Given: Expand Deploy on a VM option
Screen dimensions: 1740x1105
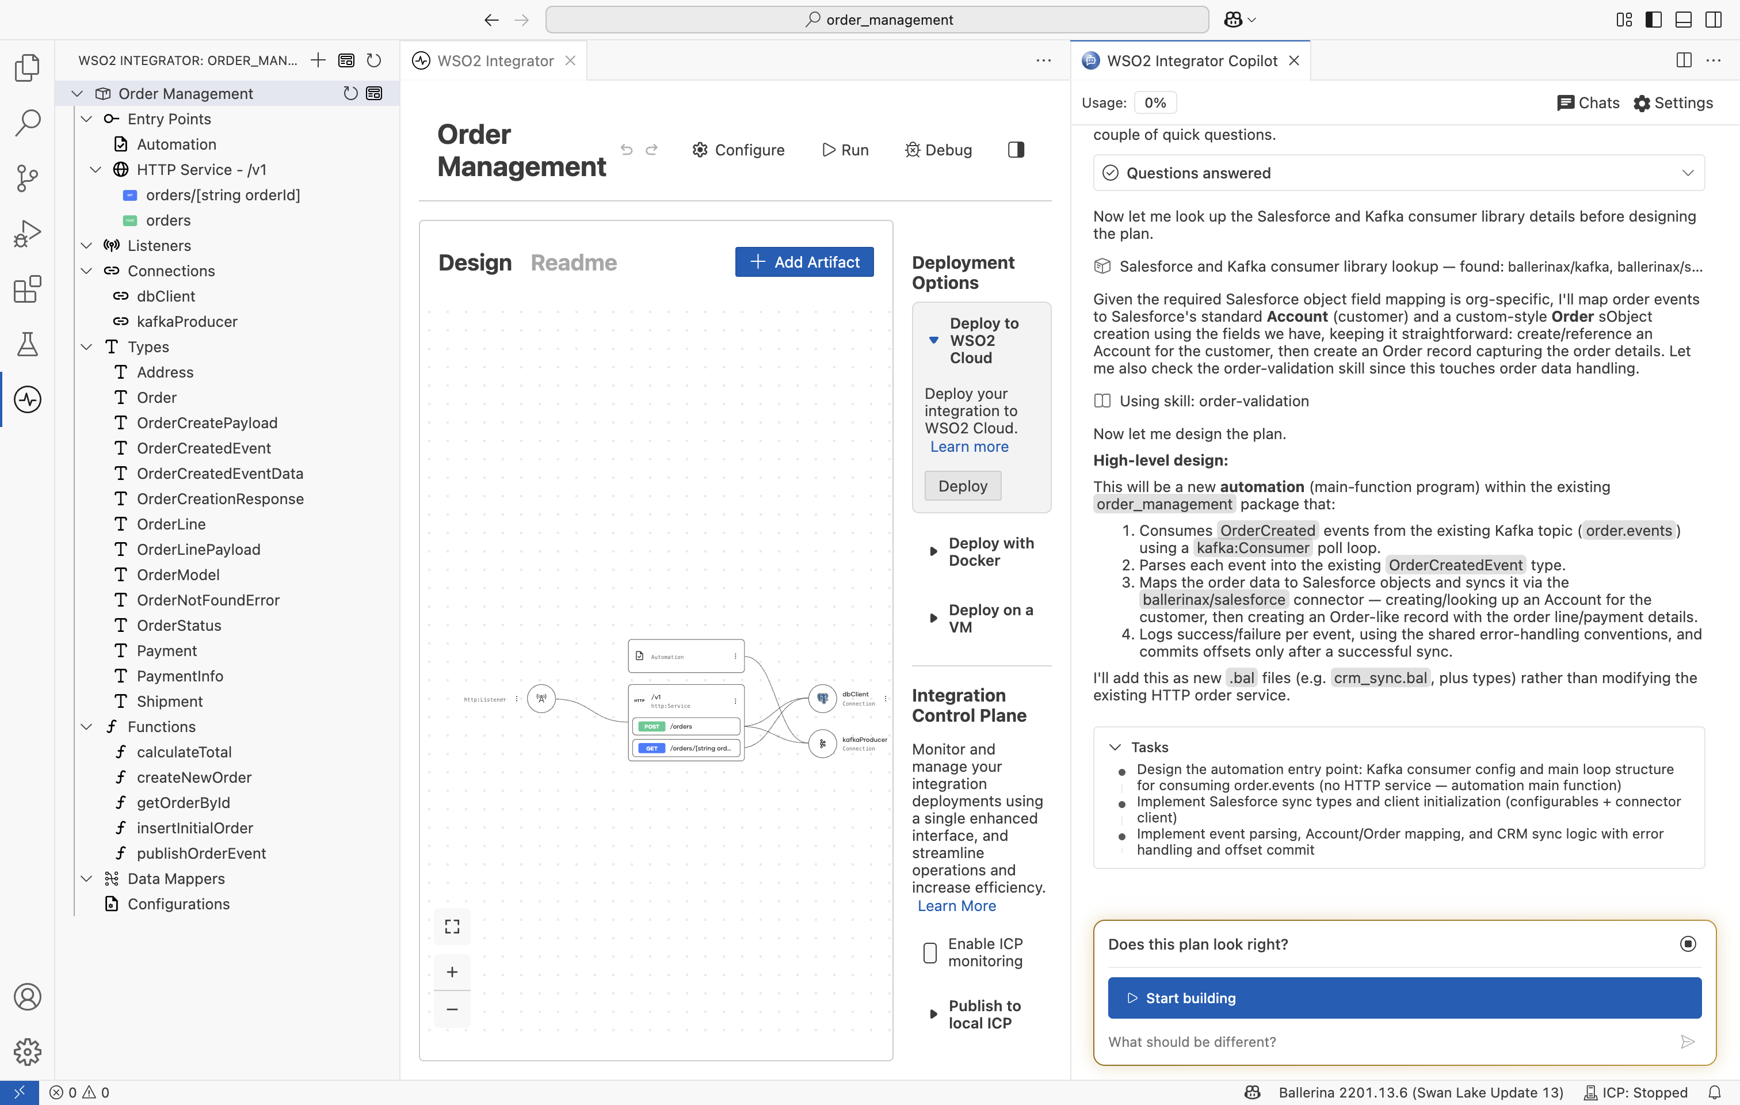Looking at the screenshot, I should pos(933,619).
